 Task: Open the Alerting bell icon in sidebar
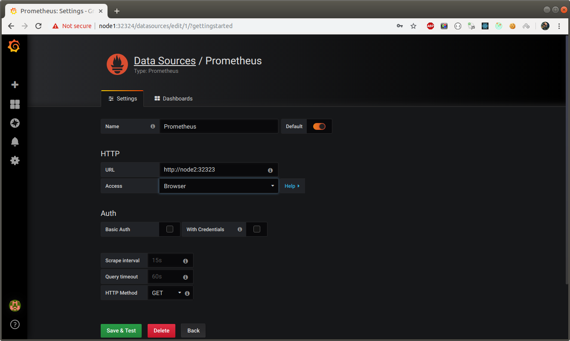[x=15, y=142]
